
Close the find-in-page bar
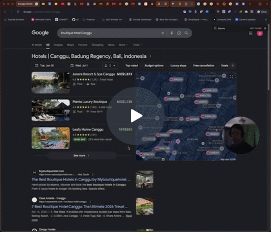pyautogui.click(x=265, y=28)
